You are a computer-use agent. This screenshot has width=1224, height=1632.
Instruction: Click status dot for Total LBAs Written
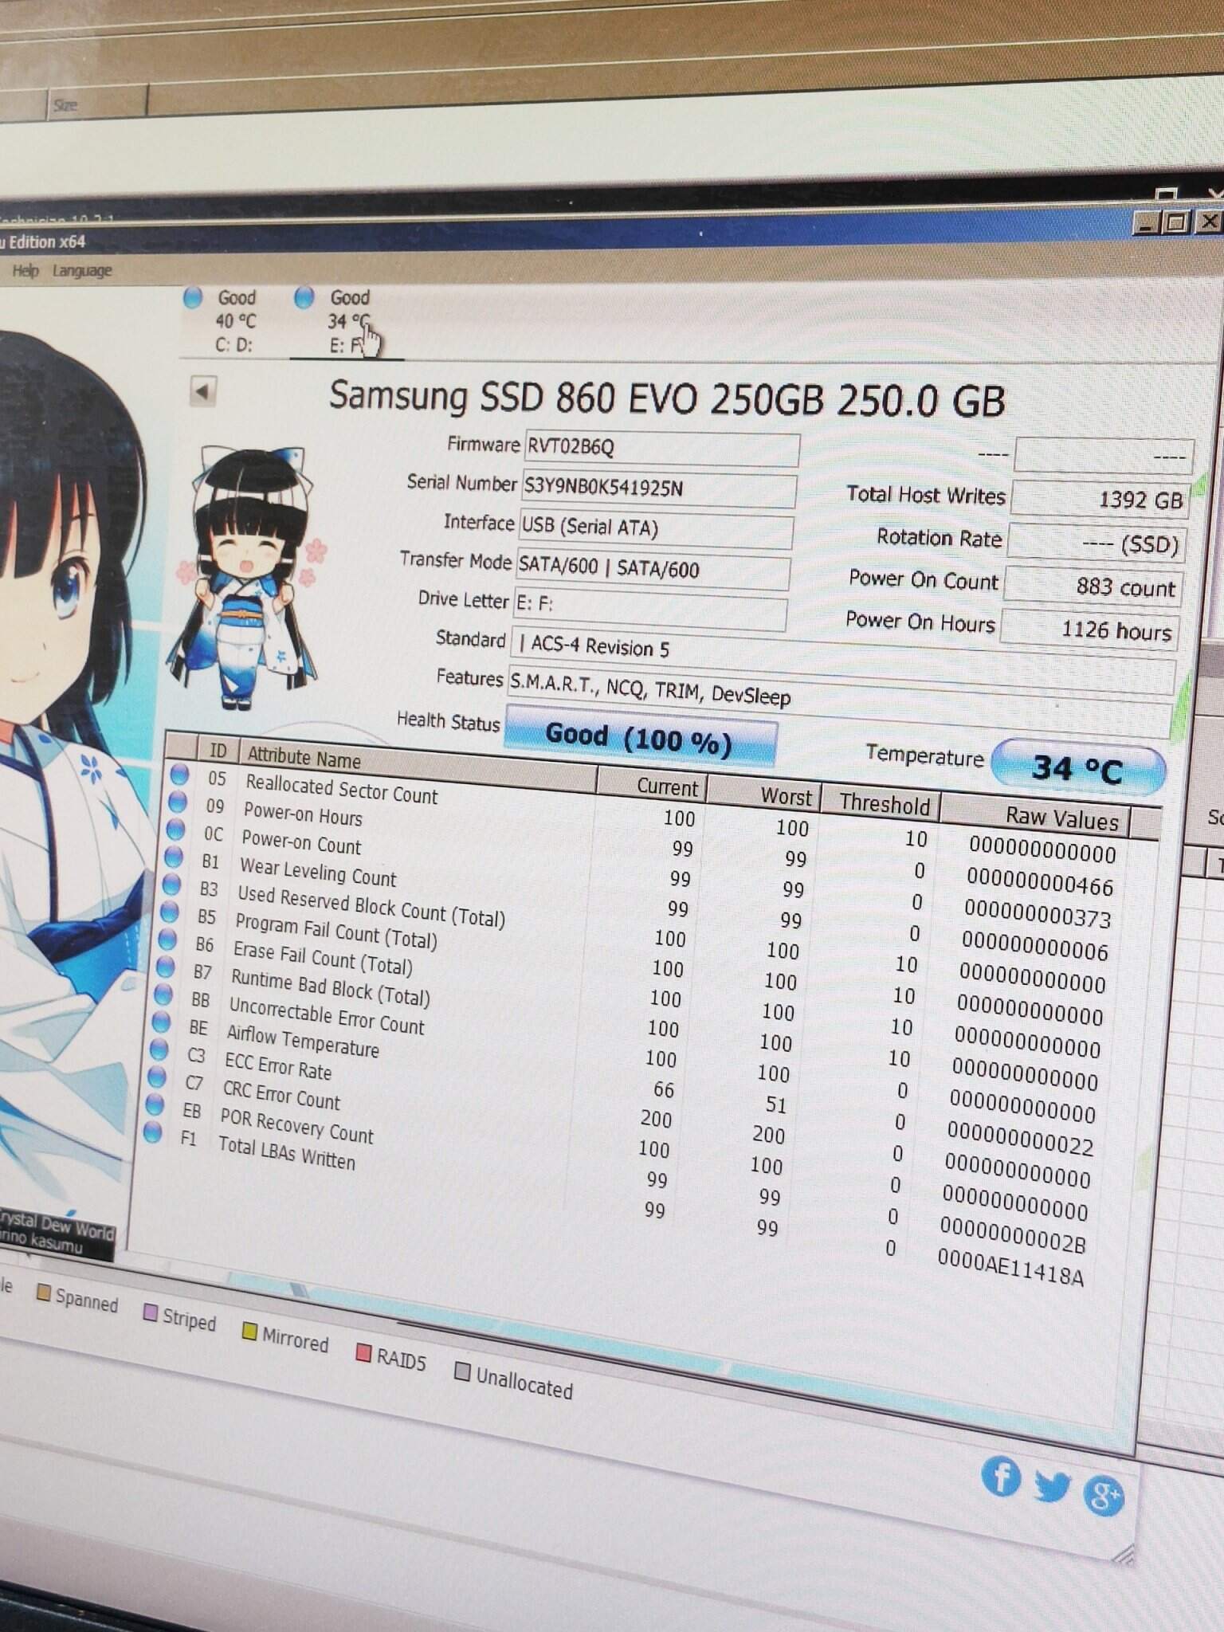click(x=152, y=1132)
